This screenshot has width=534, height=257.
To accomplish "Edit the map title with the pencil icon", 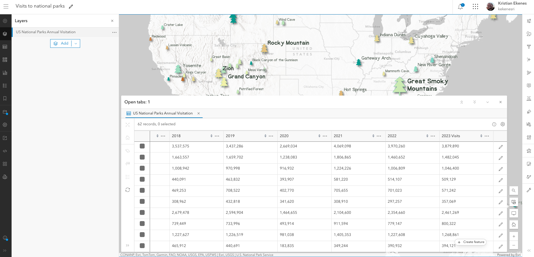I will coord(71,6).
